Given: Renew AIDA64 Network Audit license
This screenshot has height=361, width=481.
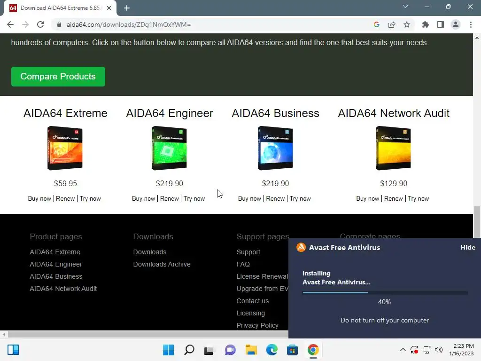Looking at the screenshot, I should point(394,199).
